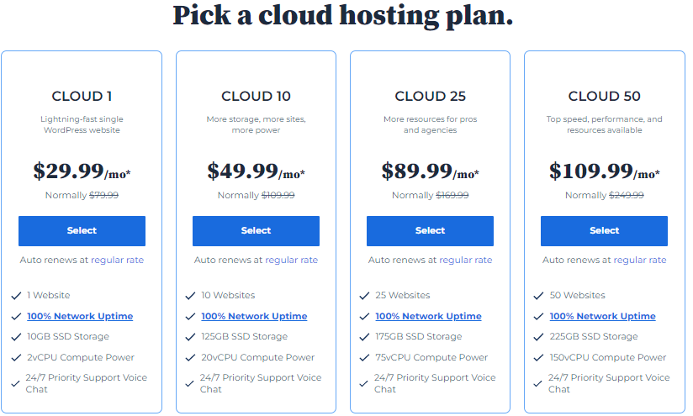Click checkmark beside 20vCPU Compute Power
This screenshot has height=416, width=693.
pyautogui.click(x=190, y=358)
